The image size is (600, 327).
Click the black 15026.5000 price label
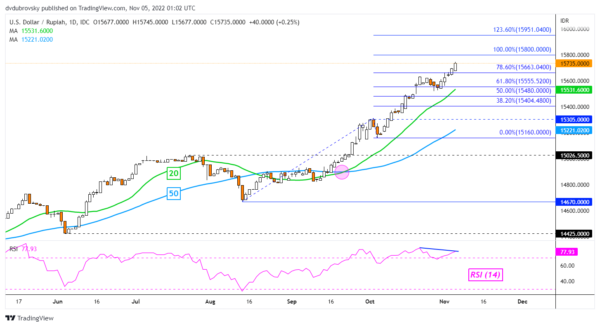574,155
